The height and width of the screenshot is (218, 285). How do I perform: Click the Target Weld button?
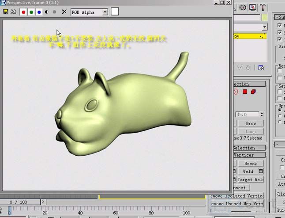tap(251, 180)
